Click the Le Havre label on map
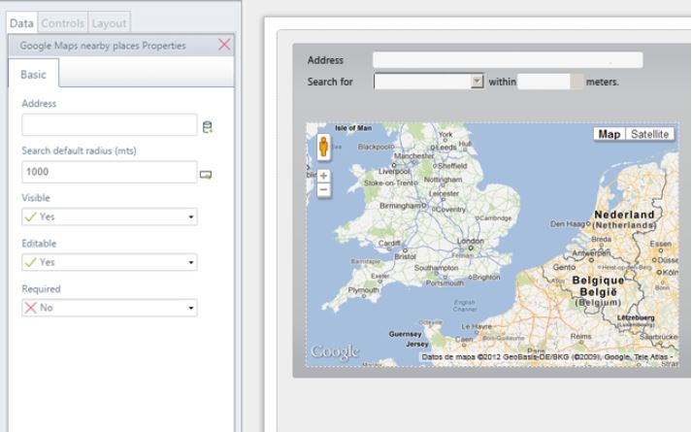Viewport: 692px width, 432px height. point(477,326)
